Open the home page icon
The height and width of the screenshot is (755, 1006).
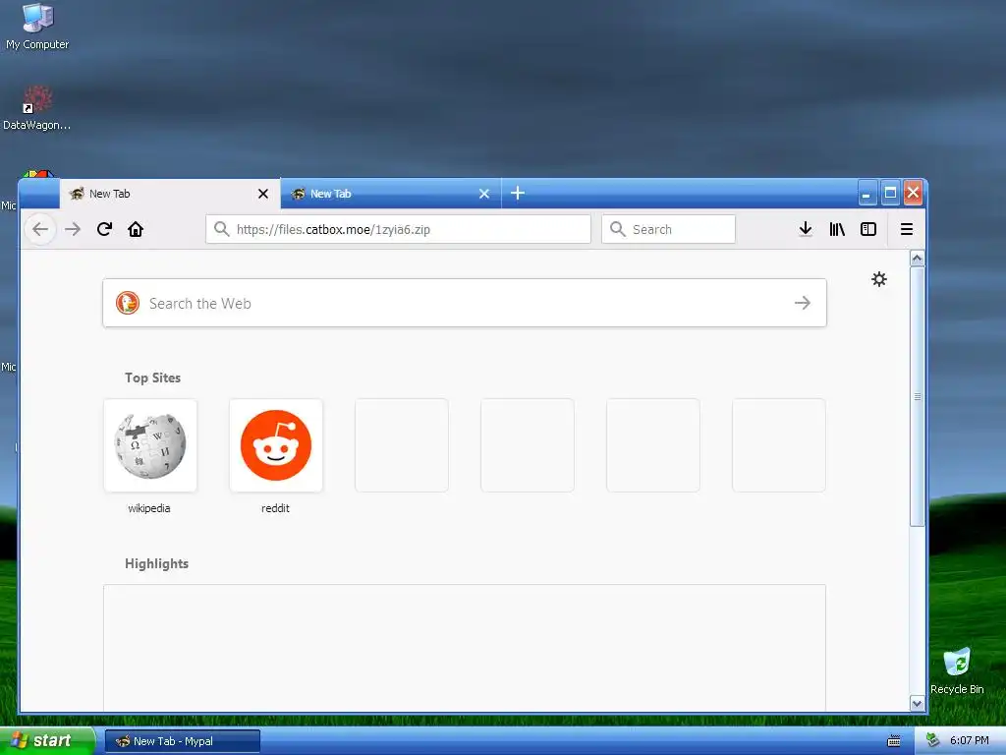click(x=136, y=229)
